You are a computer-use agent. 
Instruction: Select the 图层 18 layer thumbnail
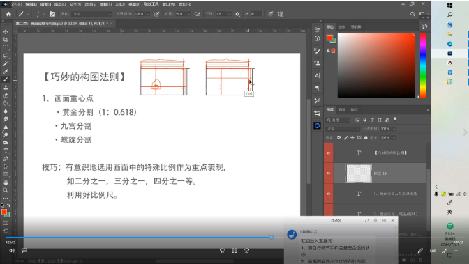(x=359, y=173)
